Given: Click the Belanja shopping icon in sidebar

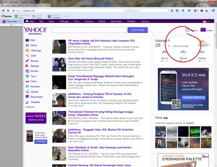Looking at the screenshot, I should coord(27,66).
